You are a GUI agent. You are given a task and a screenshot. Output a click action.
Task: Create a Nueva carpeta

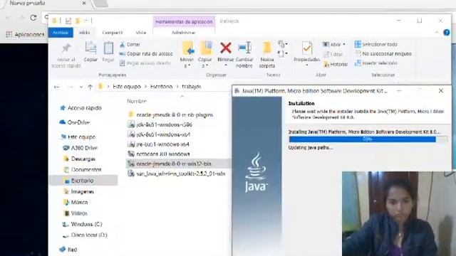pos(267,54)
